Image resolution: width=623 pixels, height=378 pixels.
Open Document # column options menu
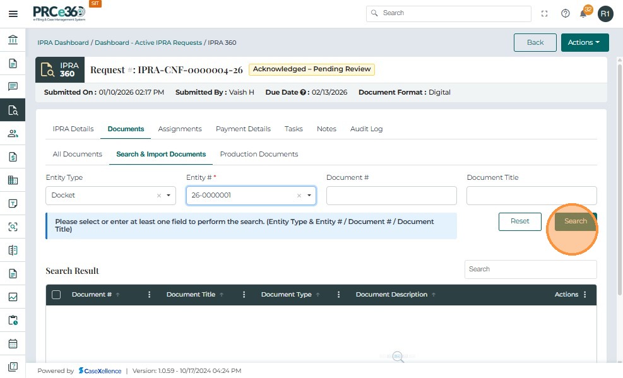coord(150,295)
